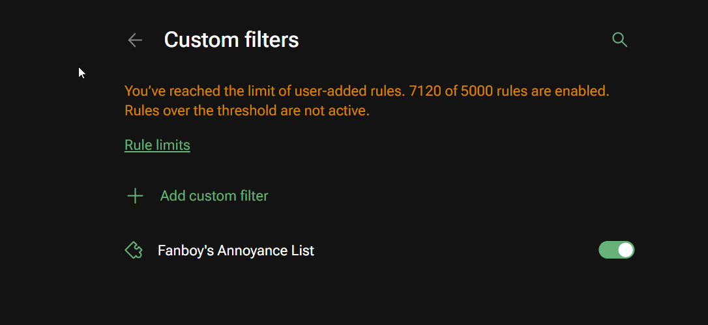
Task: Click the white knob of the green switch
Action: (x=625, y=250)
